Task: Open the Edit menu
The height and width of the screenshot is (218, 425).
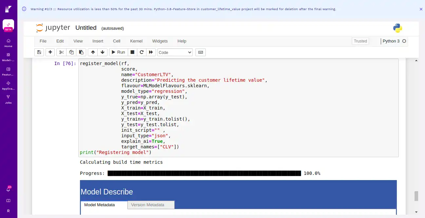Action: point(60,41)
